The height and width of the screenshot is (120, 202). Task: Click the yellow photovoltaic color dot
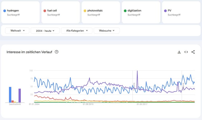pos(85,11)
